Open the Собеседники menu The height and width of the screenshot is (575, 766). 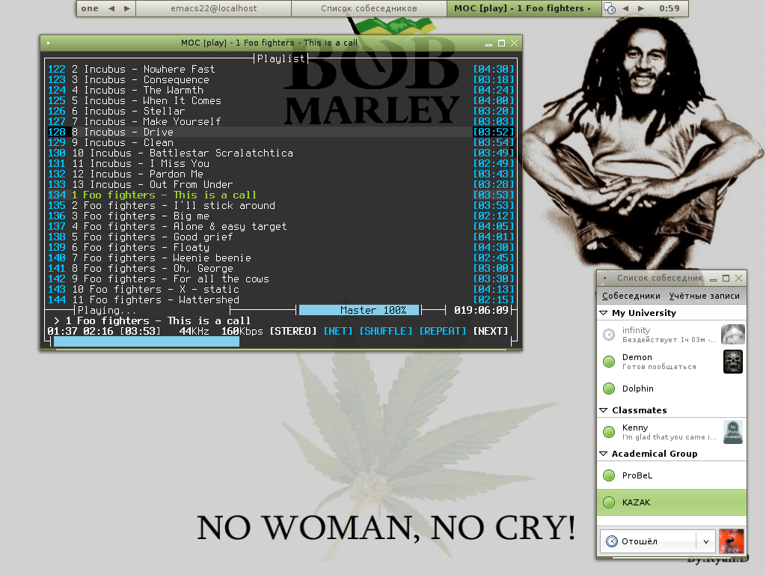(631, 296)
